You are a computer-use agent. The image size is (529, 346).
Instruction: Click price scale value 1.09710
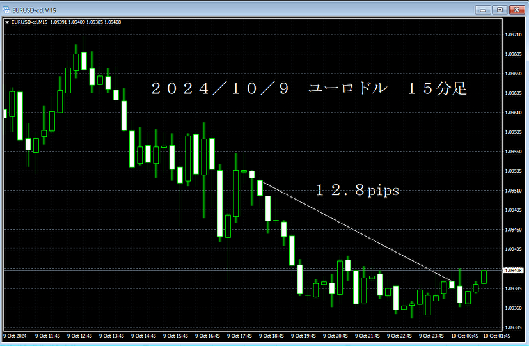(513, 35)
